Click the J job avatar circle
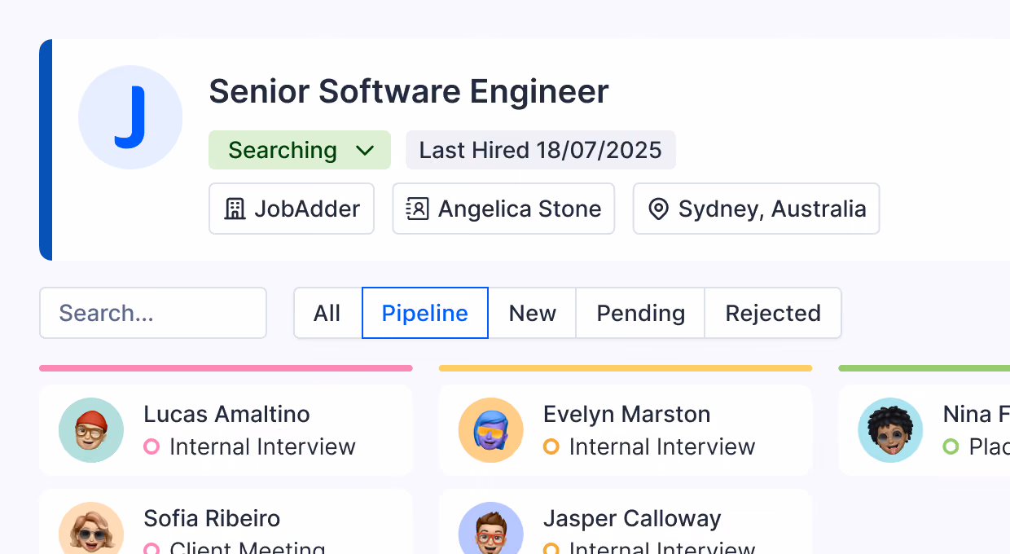The height and width of the screenshot is (554, 1010). point(130,117)
